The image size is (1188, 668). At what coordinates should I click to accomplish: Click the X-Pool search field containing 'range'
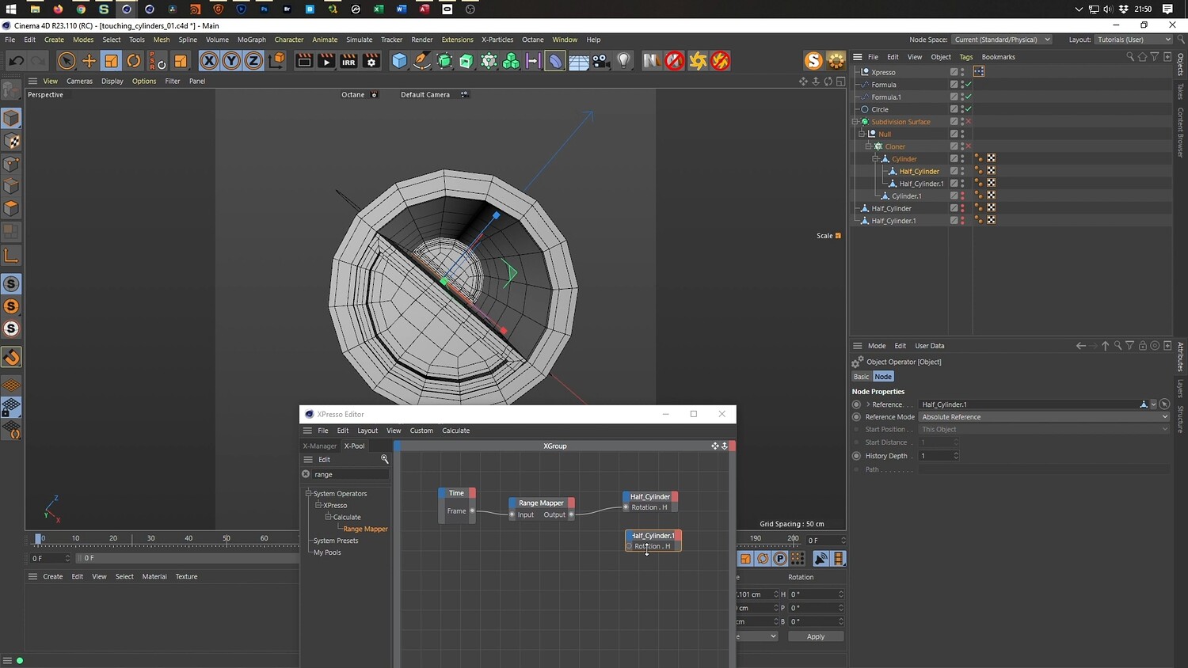(x=348, y=474)
